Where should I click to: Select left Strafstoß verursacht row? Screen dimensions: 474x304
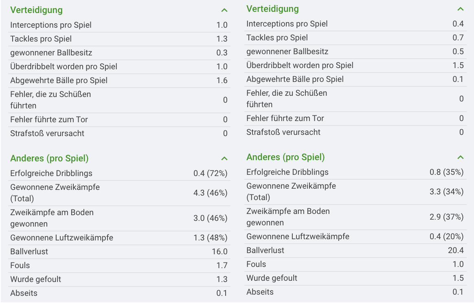click(119, 133)
